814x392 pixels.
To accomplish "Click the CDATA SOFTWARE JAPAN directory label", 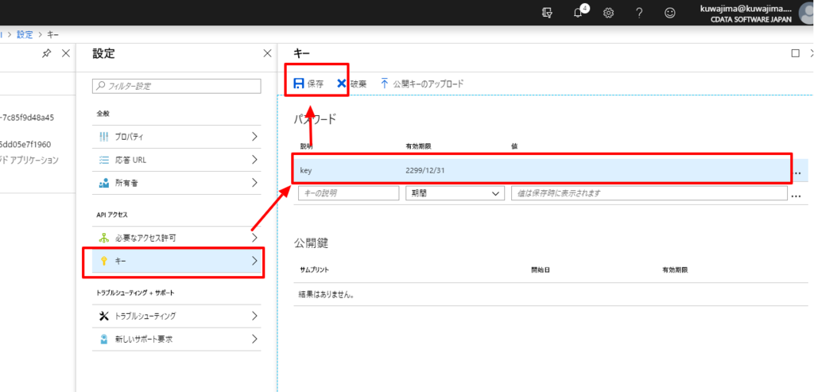I will [x=752, y=19].
